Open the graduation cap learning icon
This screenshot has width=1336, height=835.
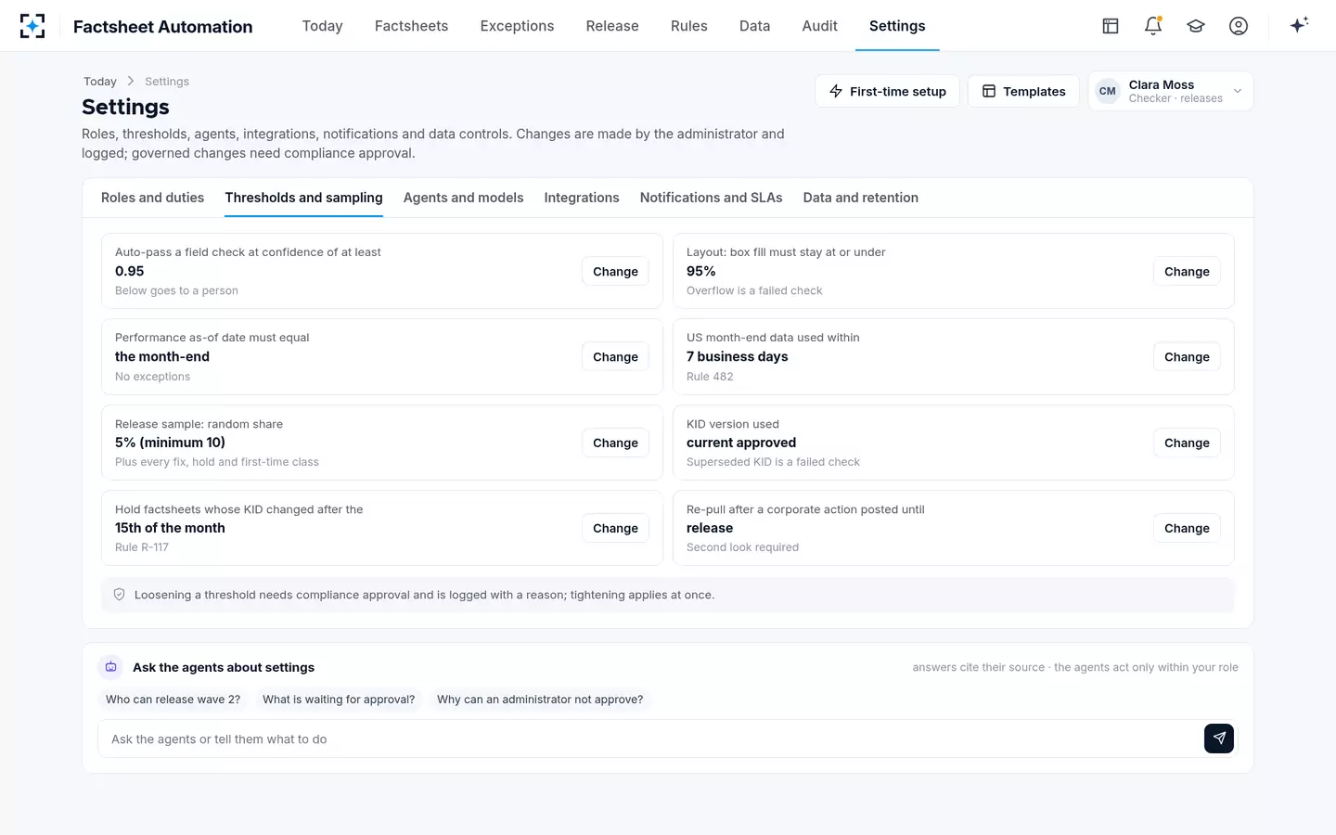(1196, 26)
